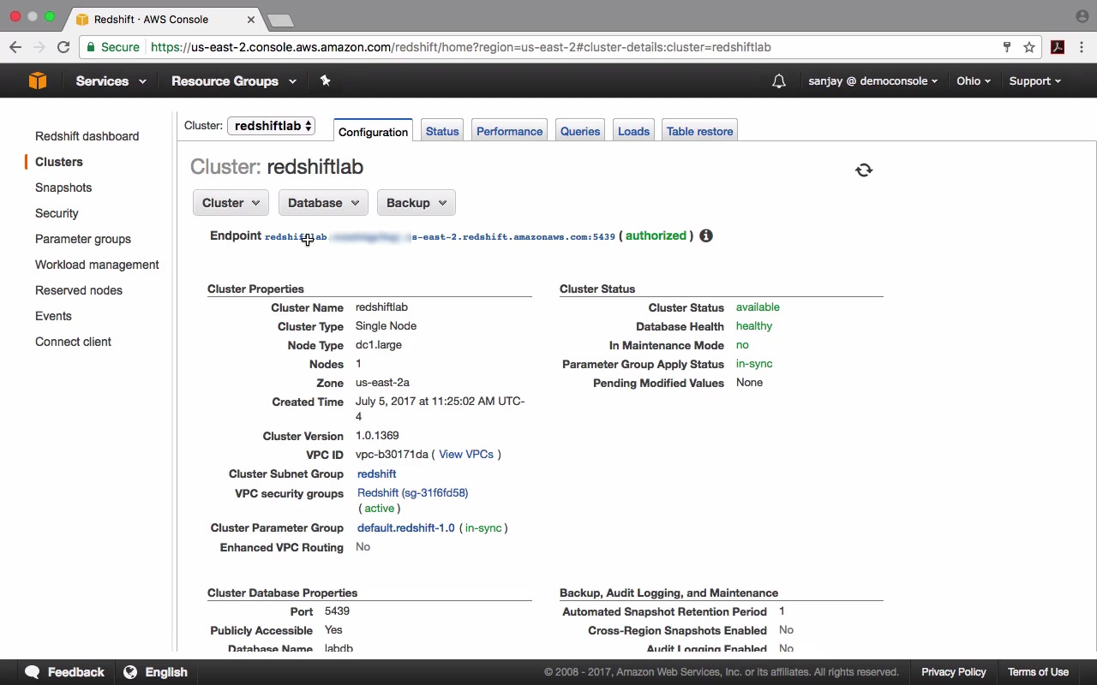Open Snapshots in the sidebar
Viewport: 1097px width, 685px height.
coord(63,188)
